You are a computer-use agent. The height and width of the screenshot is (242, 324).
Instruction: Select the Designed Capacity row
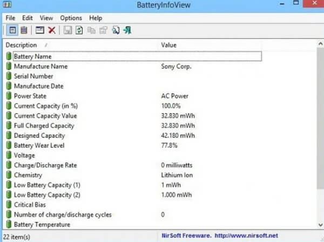[39, 135]
